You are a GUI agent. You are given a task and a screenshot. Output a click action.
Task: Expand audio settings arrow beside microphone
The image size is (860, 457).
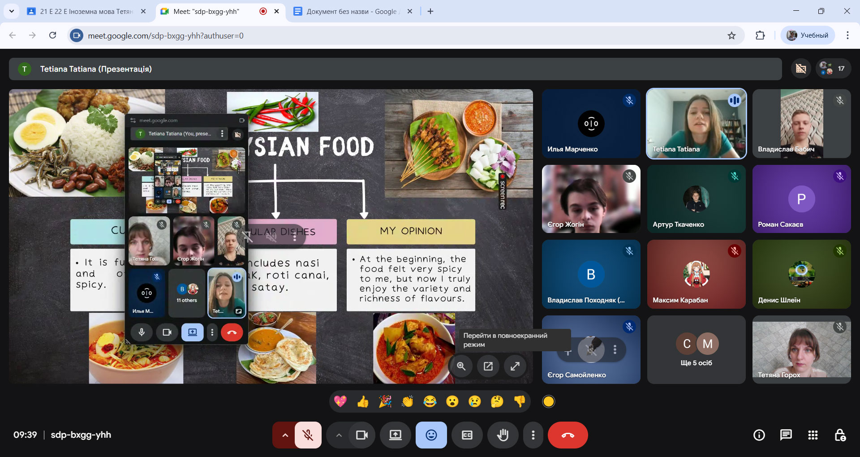tap(285, 435)
